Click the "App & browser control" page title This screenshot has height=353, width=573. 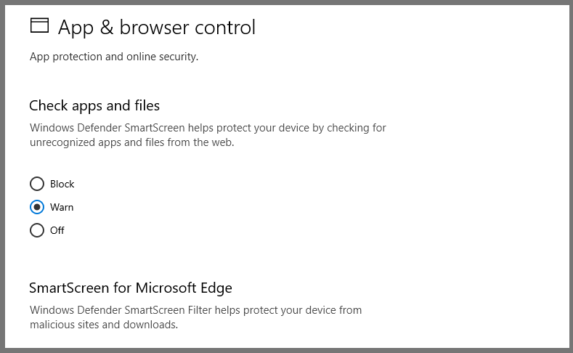pyautogui.click(x=156, y=28)
